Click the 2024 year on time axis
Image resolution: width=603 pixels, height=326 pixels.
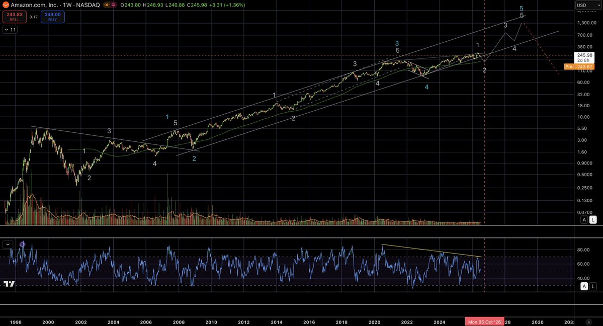tap(440, 322)
